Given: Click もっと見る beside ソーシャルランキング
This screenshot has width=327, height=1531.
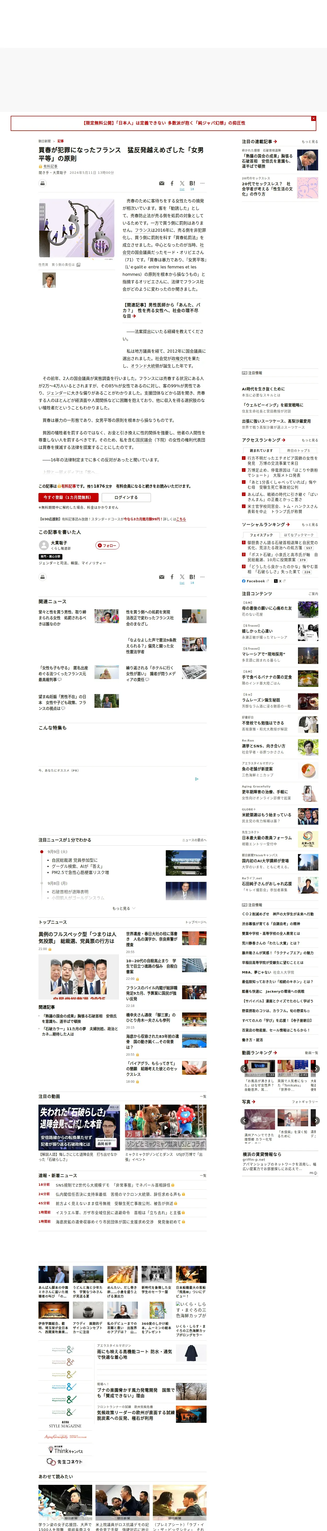Looking at the screenshot, I should [310, 525].
